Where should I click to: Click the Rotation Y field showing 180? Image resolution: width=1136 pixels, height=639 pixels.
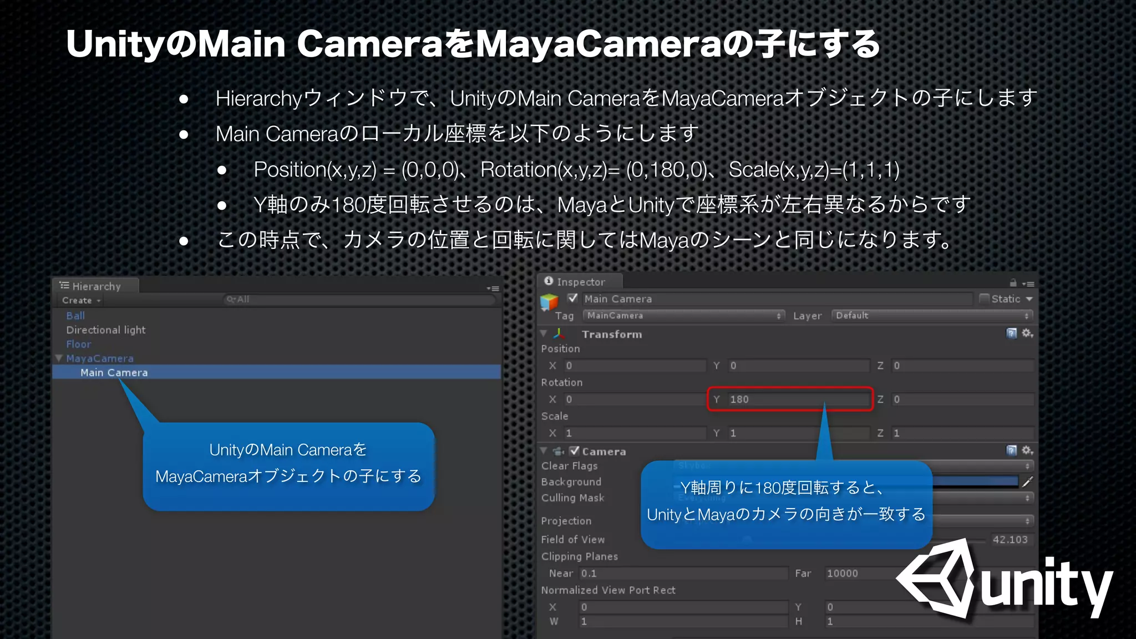(799, 399)
